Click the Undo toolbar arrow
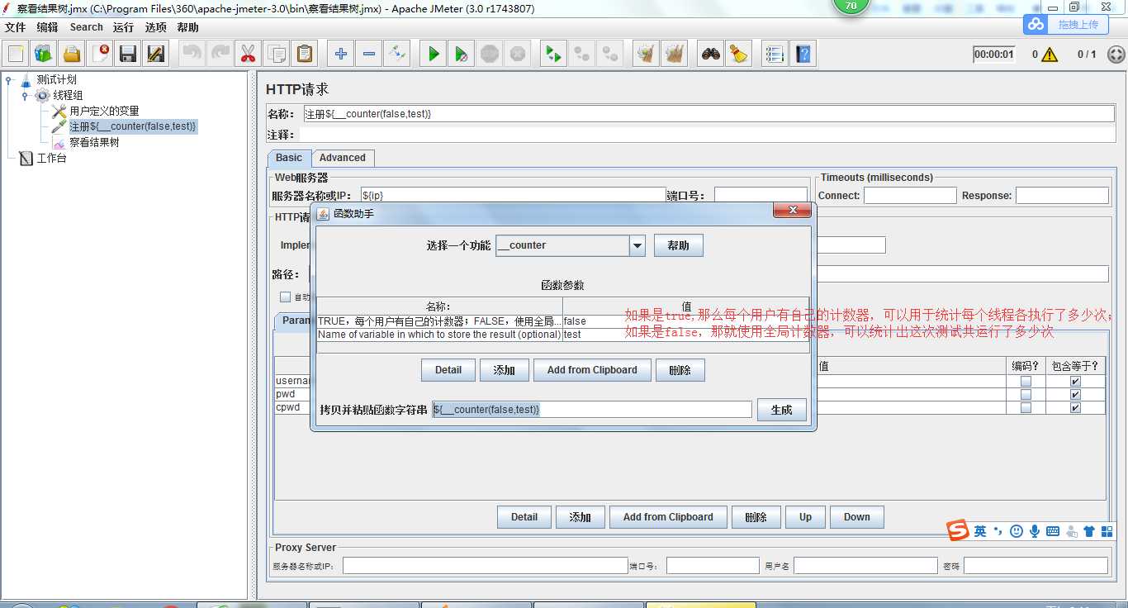Viewport: 1128px width, 608px height. point(192,55)
